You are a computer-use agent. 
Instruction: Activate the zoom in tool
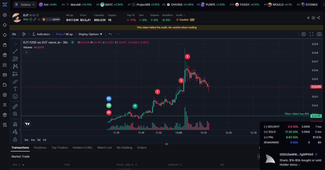(15, 114)
